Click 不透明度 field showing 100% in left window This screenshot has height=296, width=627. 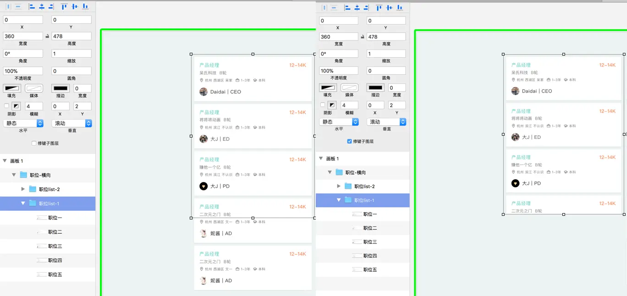click(23, 71)
